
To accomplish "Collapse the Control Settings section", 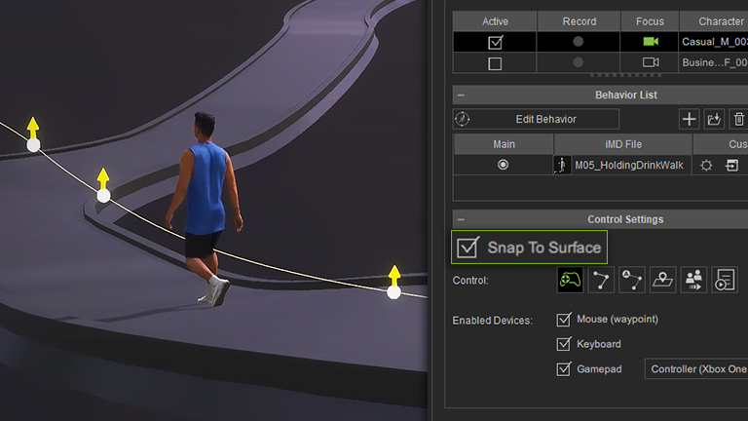I will pos(461,220).
